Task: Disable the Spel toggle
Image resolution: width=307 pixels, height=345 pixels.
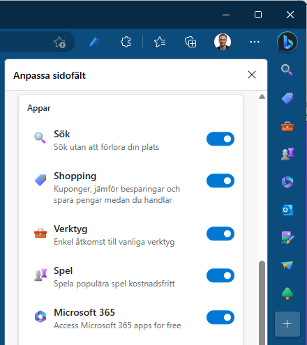Action: [x=220, y=275]
